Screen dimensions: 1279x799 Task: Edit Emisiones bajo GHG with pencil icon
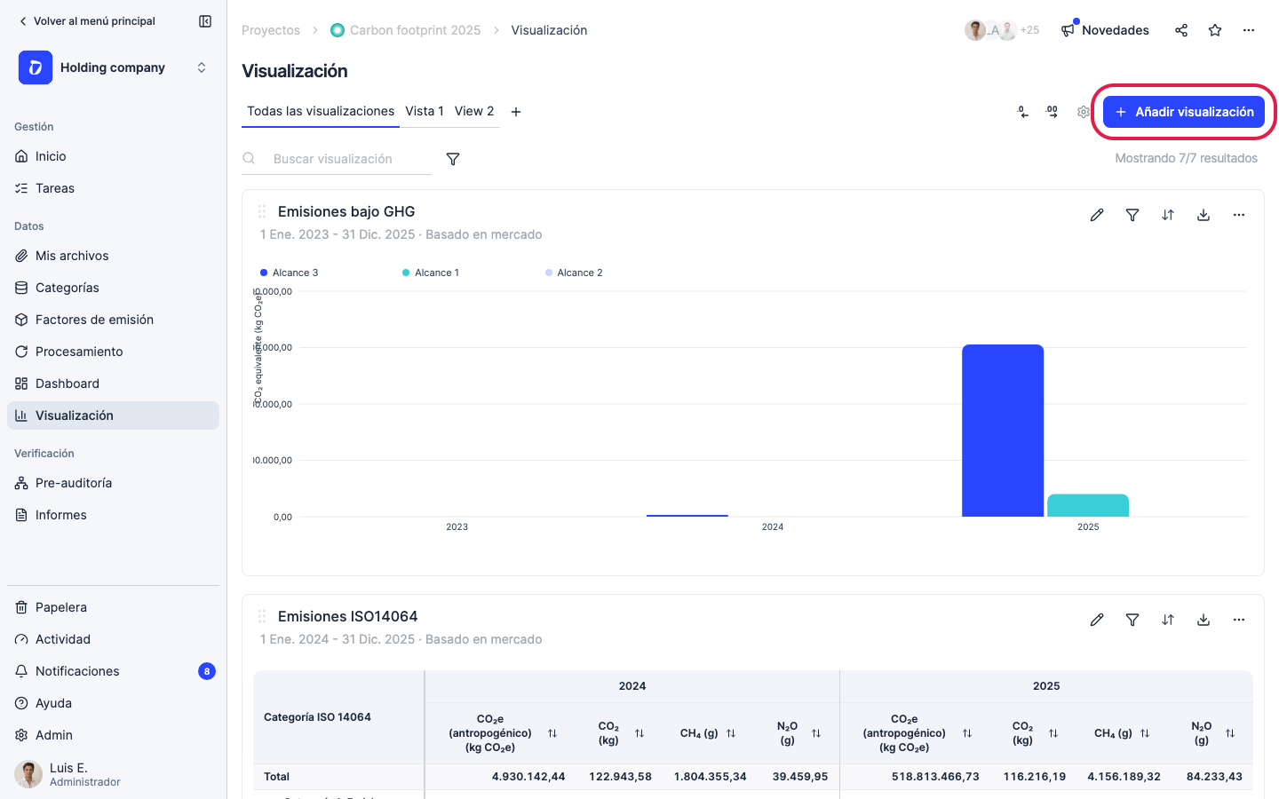pyautogui.click(x=1097, y=215)
